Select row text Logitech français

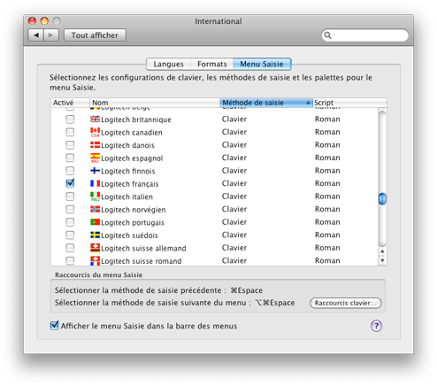tap(130, 184)
